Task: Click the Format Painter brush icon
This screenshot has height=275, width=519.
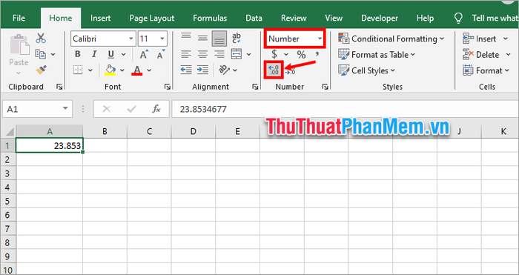Action: pos(41,70)
